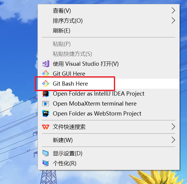Click the greyed 粘贴快捷方式(S) entry
187x184 pixels.
[108, 54]
